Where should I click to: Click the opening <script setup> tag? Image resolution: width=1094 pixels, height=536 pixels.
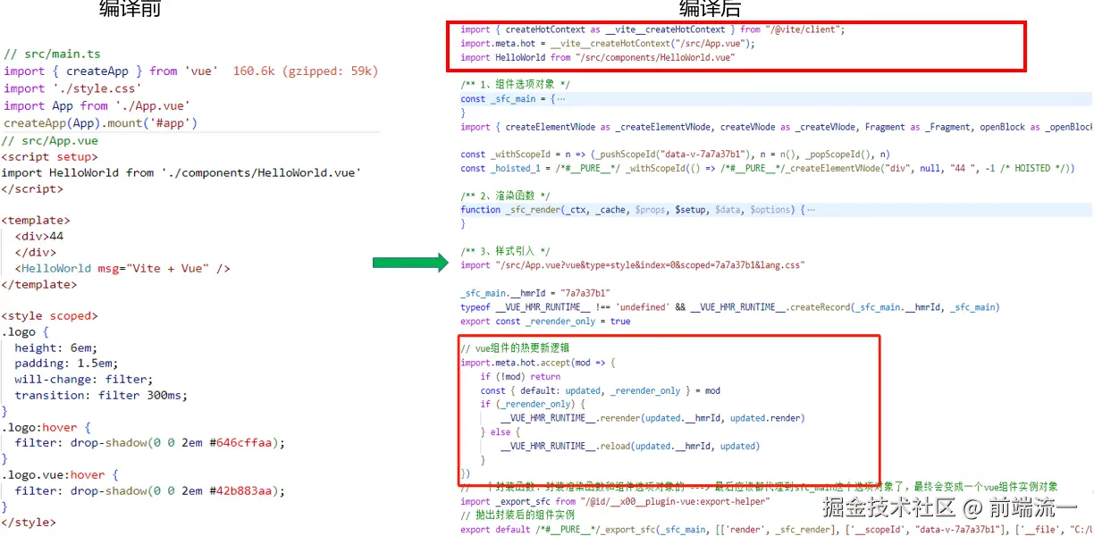[x=50, y=156]
